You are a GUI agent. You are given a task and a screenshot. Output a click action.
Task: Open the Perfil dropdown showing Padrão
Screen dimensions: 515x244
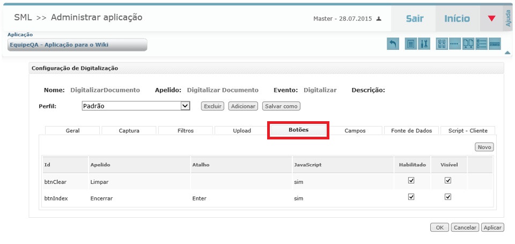tap(136, 106)
